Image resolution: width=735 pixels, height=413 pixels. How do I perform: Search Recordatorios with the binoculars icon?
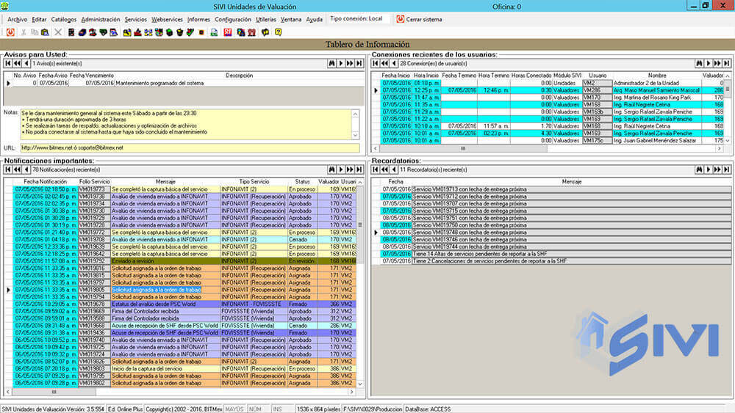(699, 169)
